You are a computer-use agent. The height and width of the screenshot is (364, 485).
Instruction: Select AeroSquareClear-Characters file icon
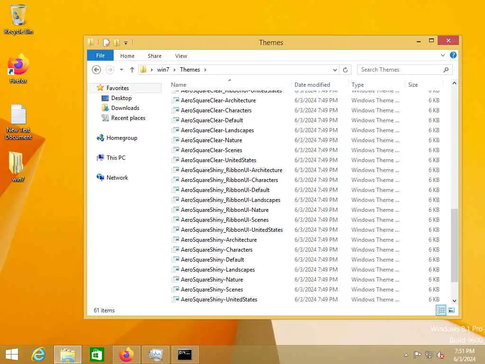(176, 110)
